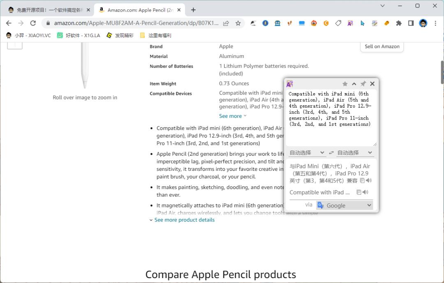Open the Chrome extensions puzzle menu
The height and width of the screenshot is (283, 444).
point(398,23)
